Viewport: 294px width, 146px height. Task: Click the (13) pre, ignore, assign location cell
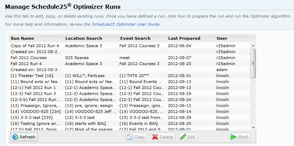point(89,106)
